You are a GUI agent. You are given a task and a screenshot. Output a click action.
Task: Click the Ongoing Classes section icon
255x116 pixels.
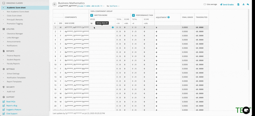click(4, 3)
